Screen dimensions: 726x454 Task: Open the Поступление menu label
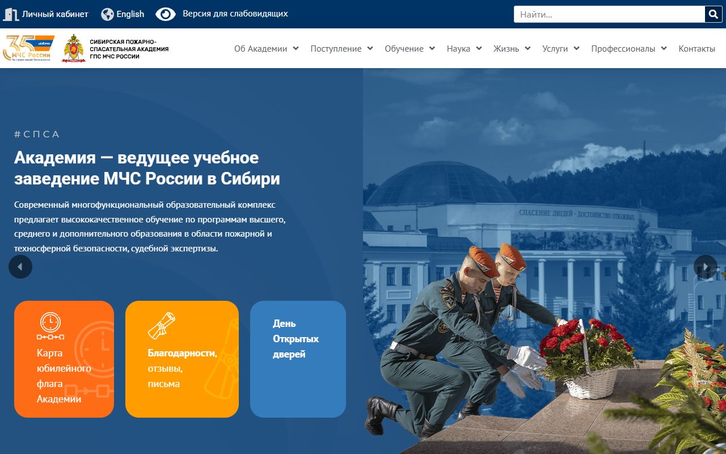tap(336, 49)
